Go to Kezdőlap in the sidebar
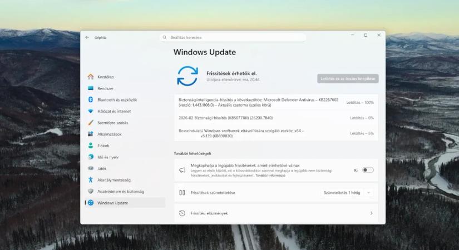The image size is (459, 250). [x=106, y=77]
